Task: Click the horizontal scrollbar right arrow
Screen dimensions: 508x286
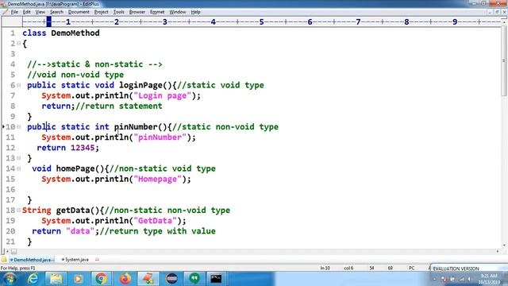Action: (x=498, y=251)
